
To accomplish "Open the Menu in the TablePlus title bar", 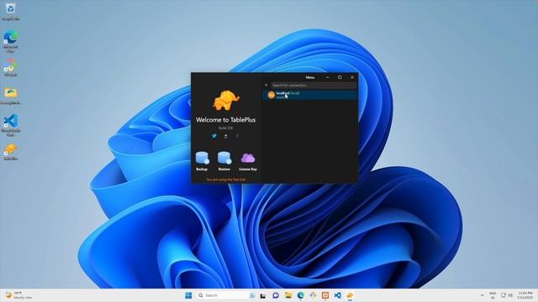I will click(x=310, y=77).
